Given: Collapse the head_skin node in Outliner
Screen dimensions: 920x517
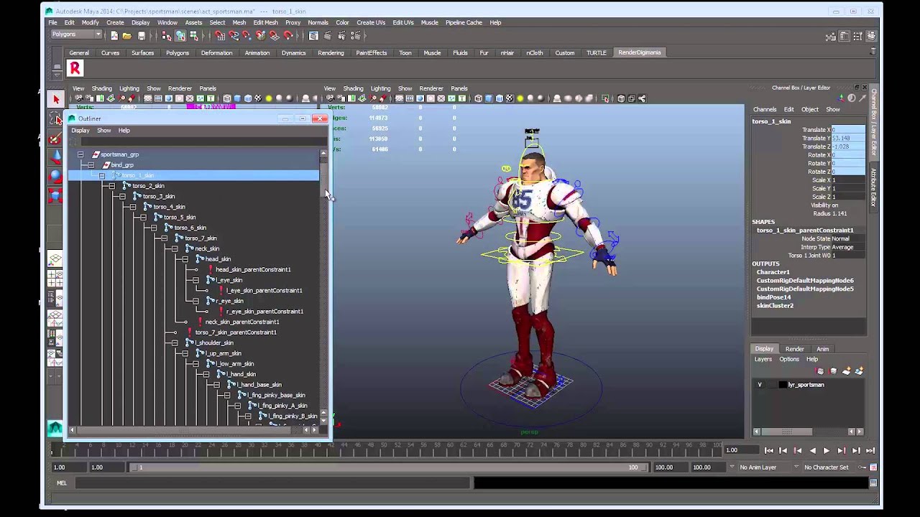Looking at the screenshot, I should [185, 259].
